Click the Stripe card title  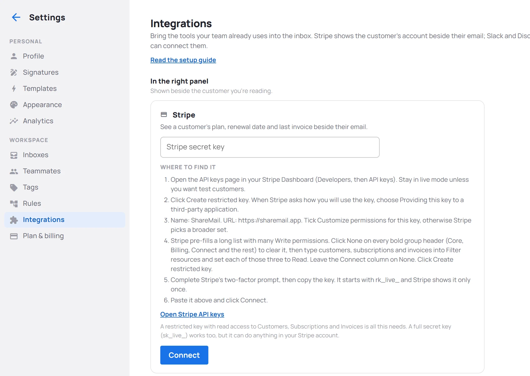coord(184,115)
